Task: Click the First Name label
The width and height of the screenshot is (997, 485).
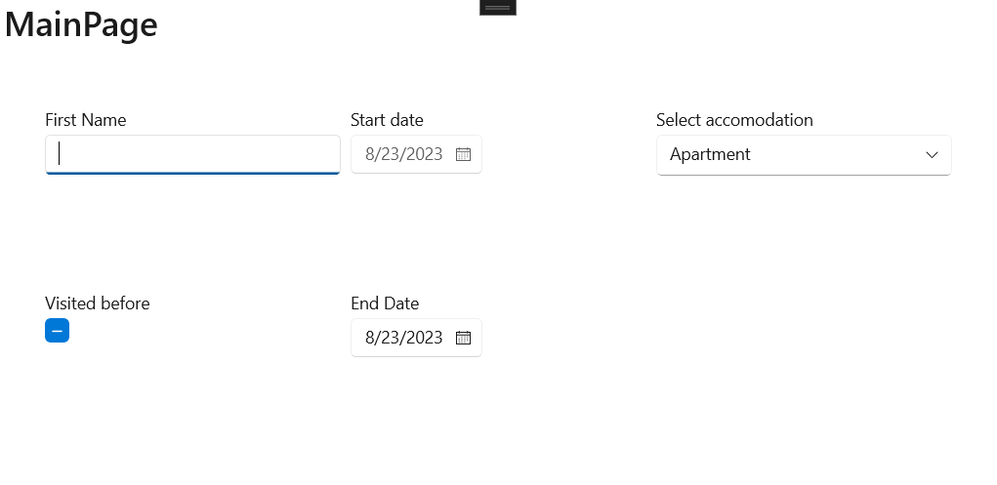Action: tap(85, 120)
